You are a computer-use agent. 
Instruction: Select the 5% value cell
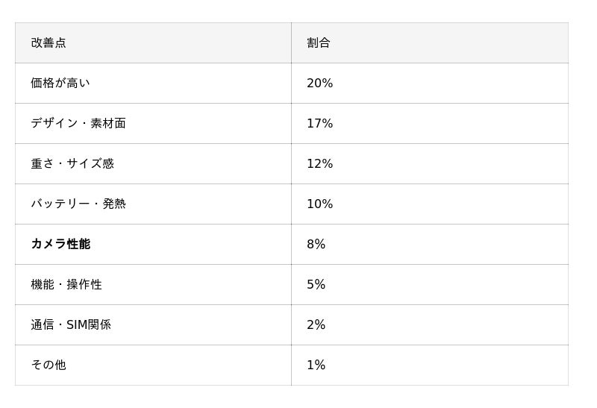(316, 285)
